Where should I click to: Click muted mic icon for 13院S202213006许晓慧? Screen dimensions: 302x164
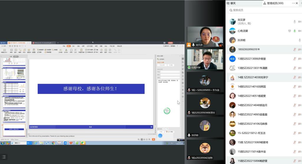pyautogui.click(x=294, y=59)
